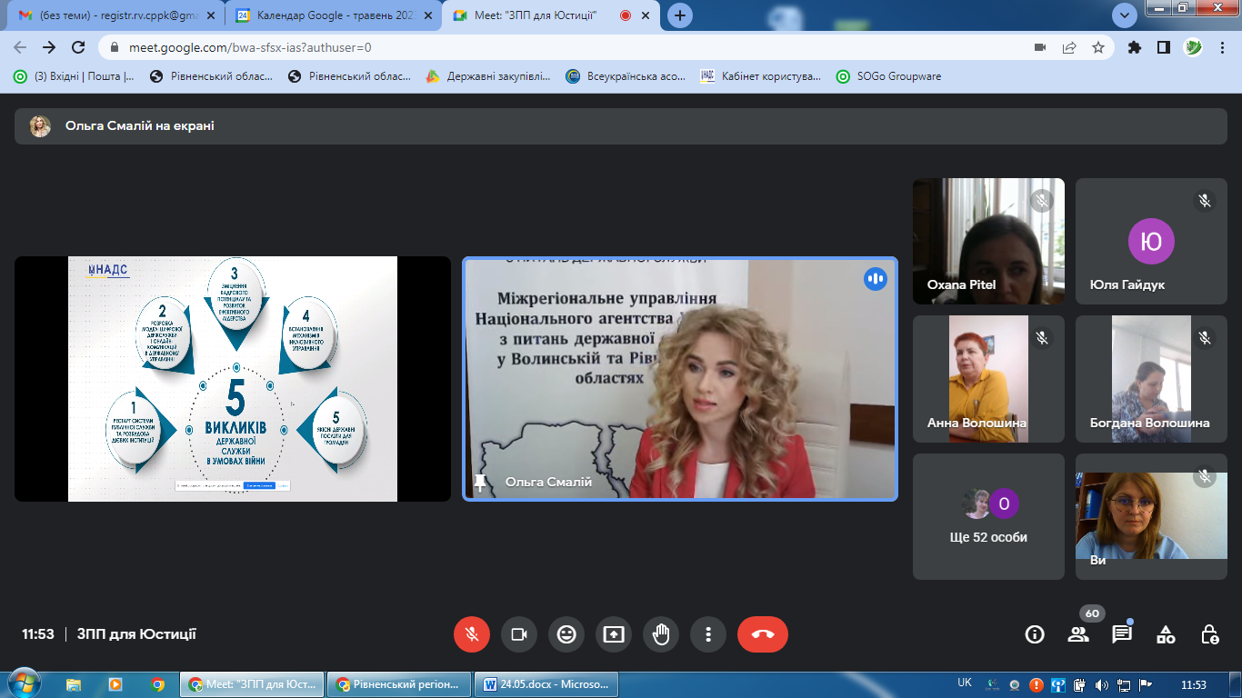Open the emoji reactions button
This screenshot has height=698, width=1242.
pyautogui.click(x=566, y=634)
